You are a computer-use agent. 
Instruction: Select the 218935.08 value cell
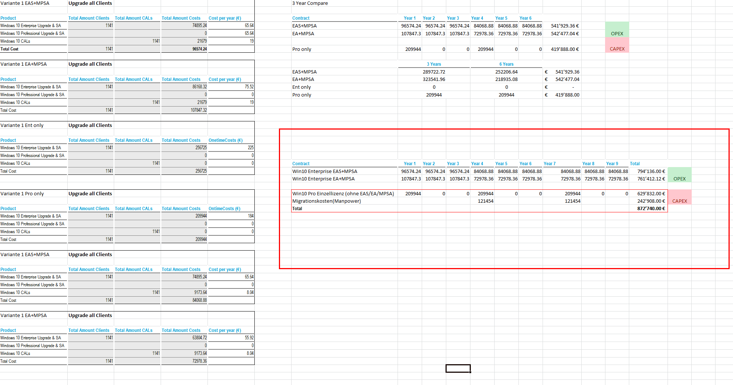506,79
